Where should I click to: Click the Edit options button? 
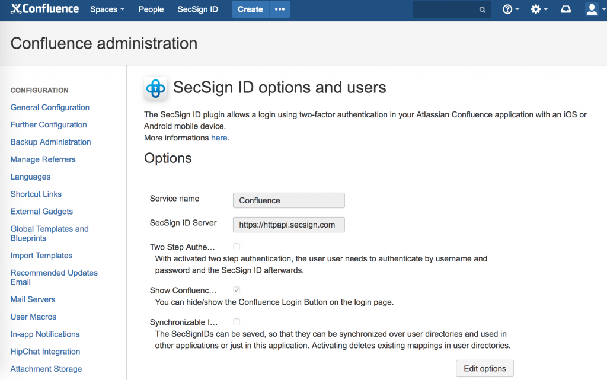point(484,368)
